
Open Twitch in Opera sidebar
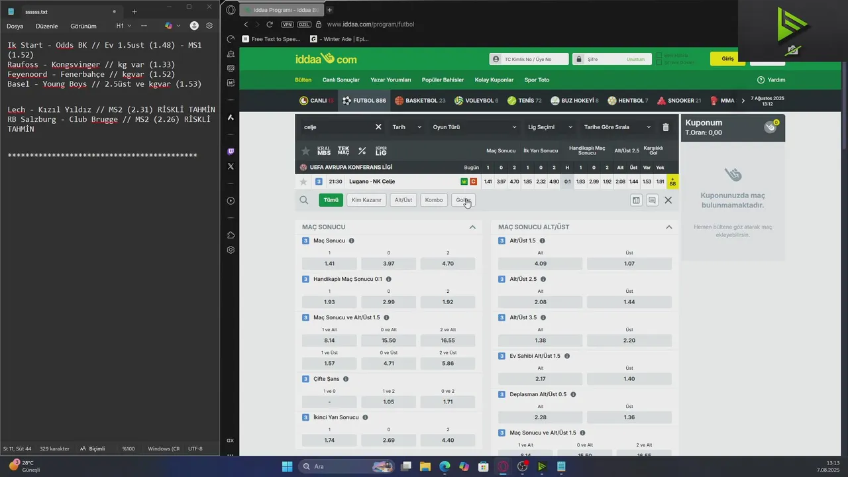click(x=231, y=152)
